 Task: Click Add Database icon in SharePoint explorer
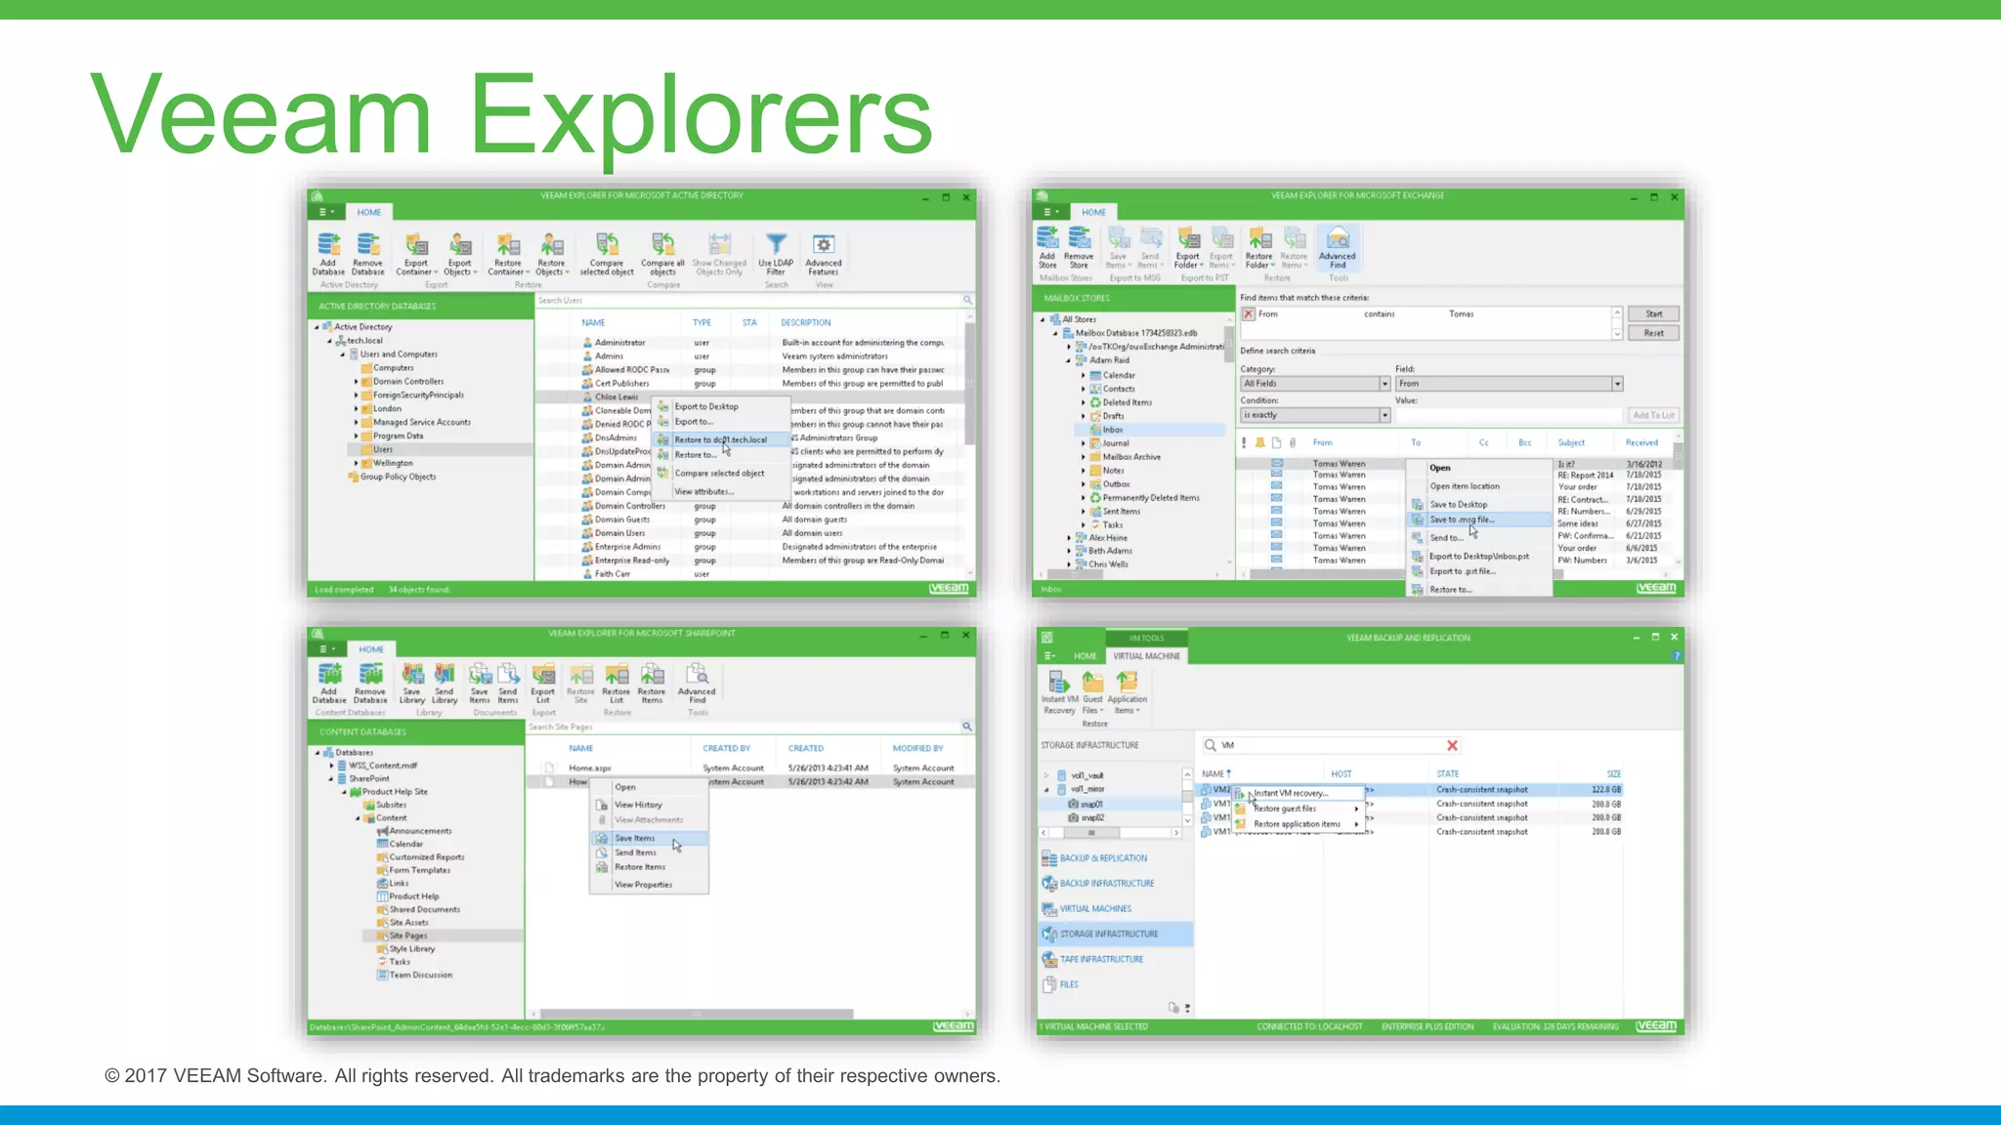point(329,683)
